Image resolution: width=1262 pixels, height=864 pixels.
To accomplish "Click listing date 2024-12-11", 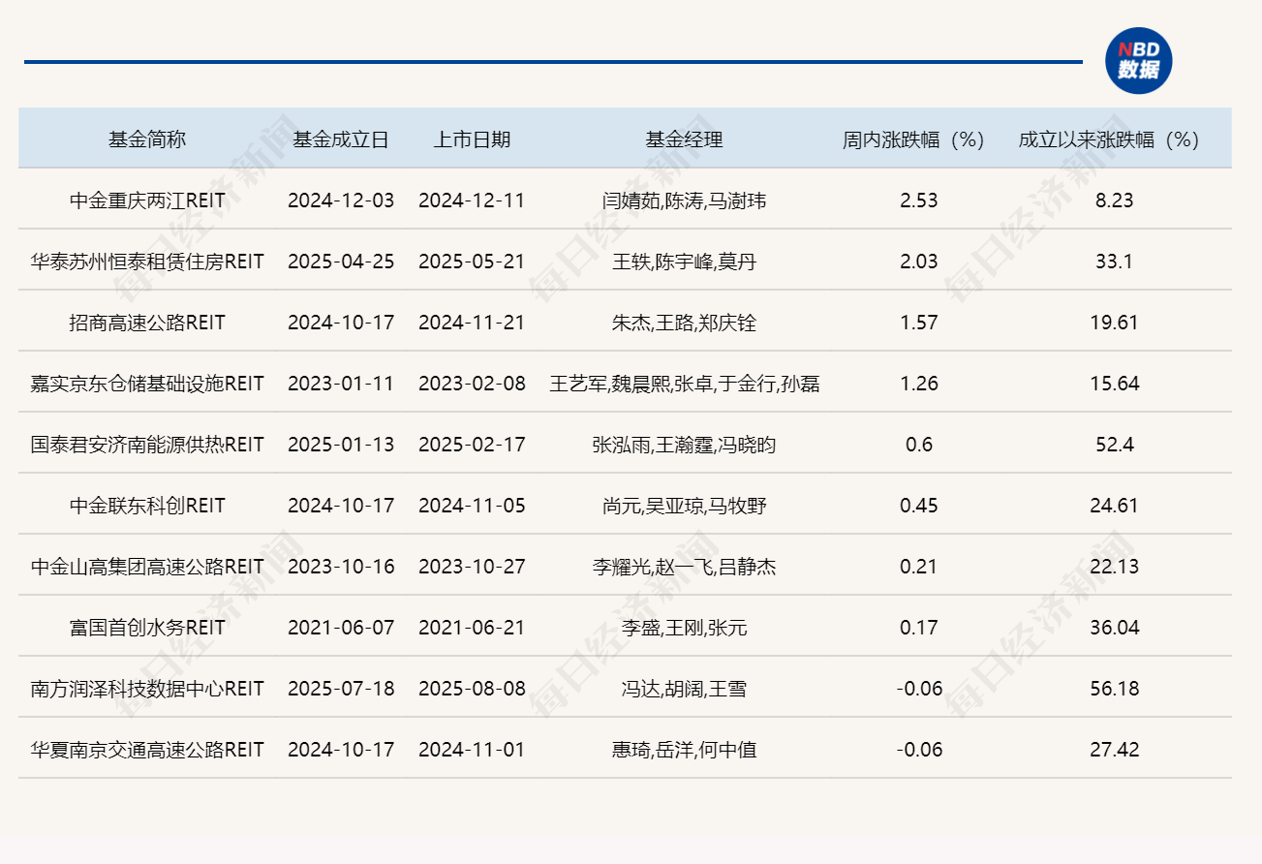I will pyautogui.click(x=472, y=201).
